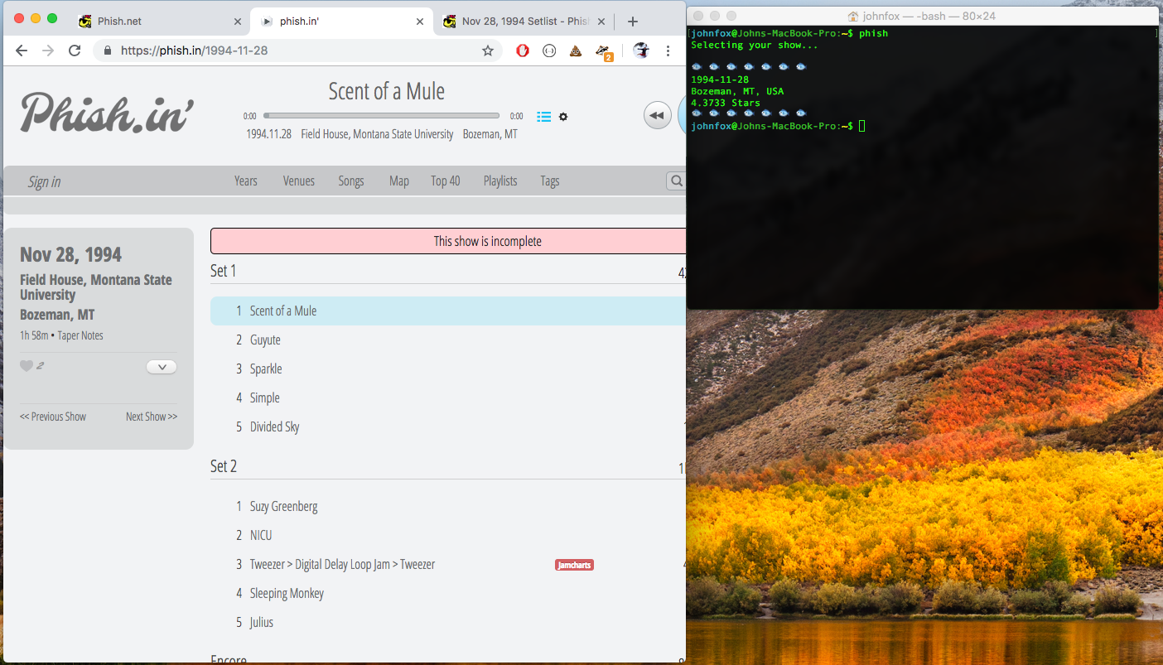1163x665 pixels.
Task: Open the circular braces extension icon
Action: [x=548, y=51]
